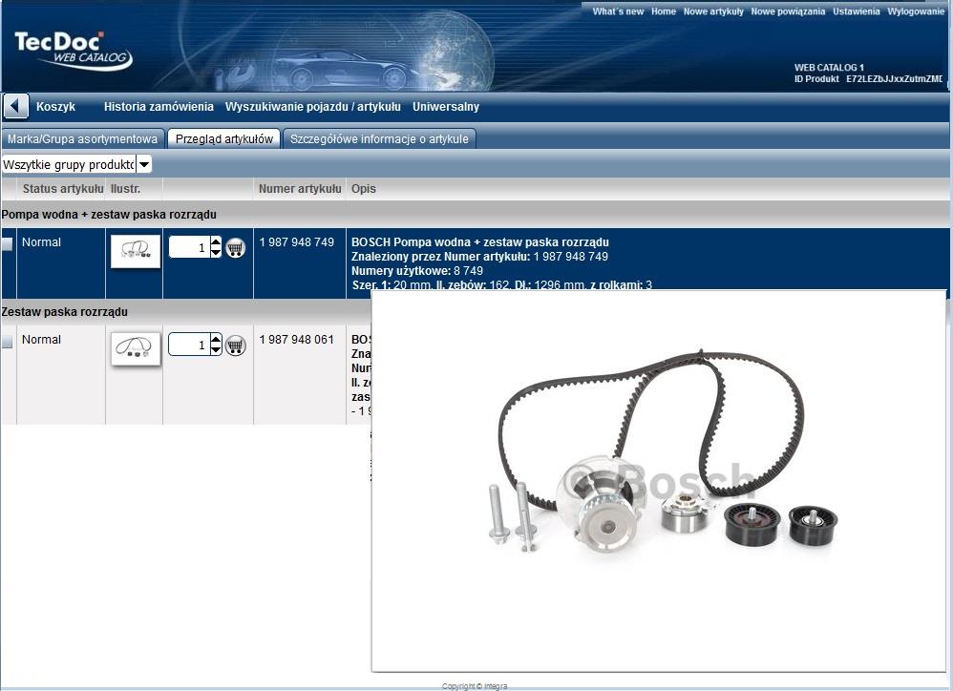Click the Pompa wodna + zestaw paska rozrządu group header
The image size is (953, 691).
[109, 215]
